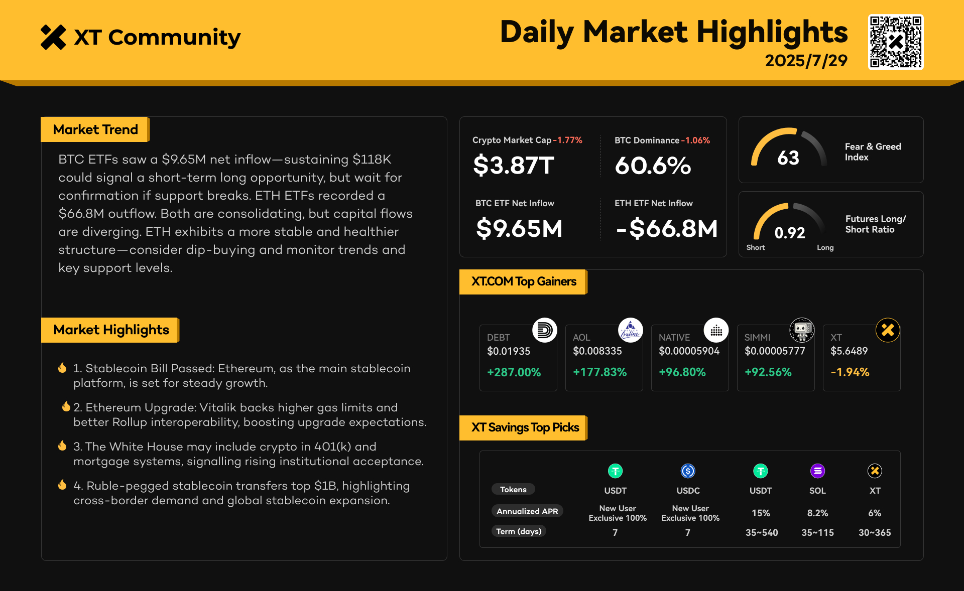
Task: Open the XT -1.94% card
Action: click(862, 358)
